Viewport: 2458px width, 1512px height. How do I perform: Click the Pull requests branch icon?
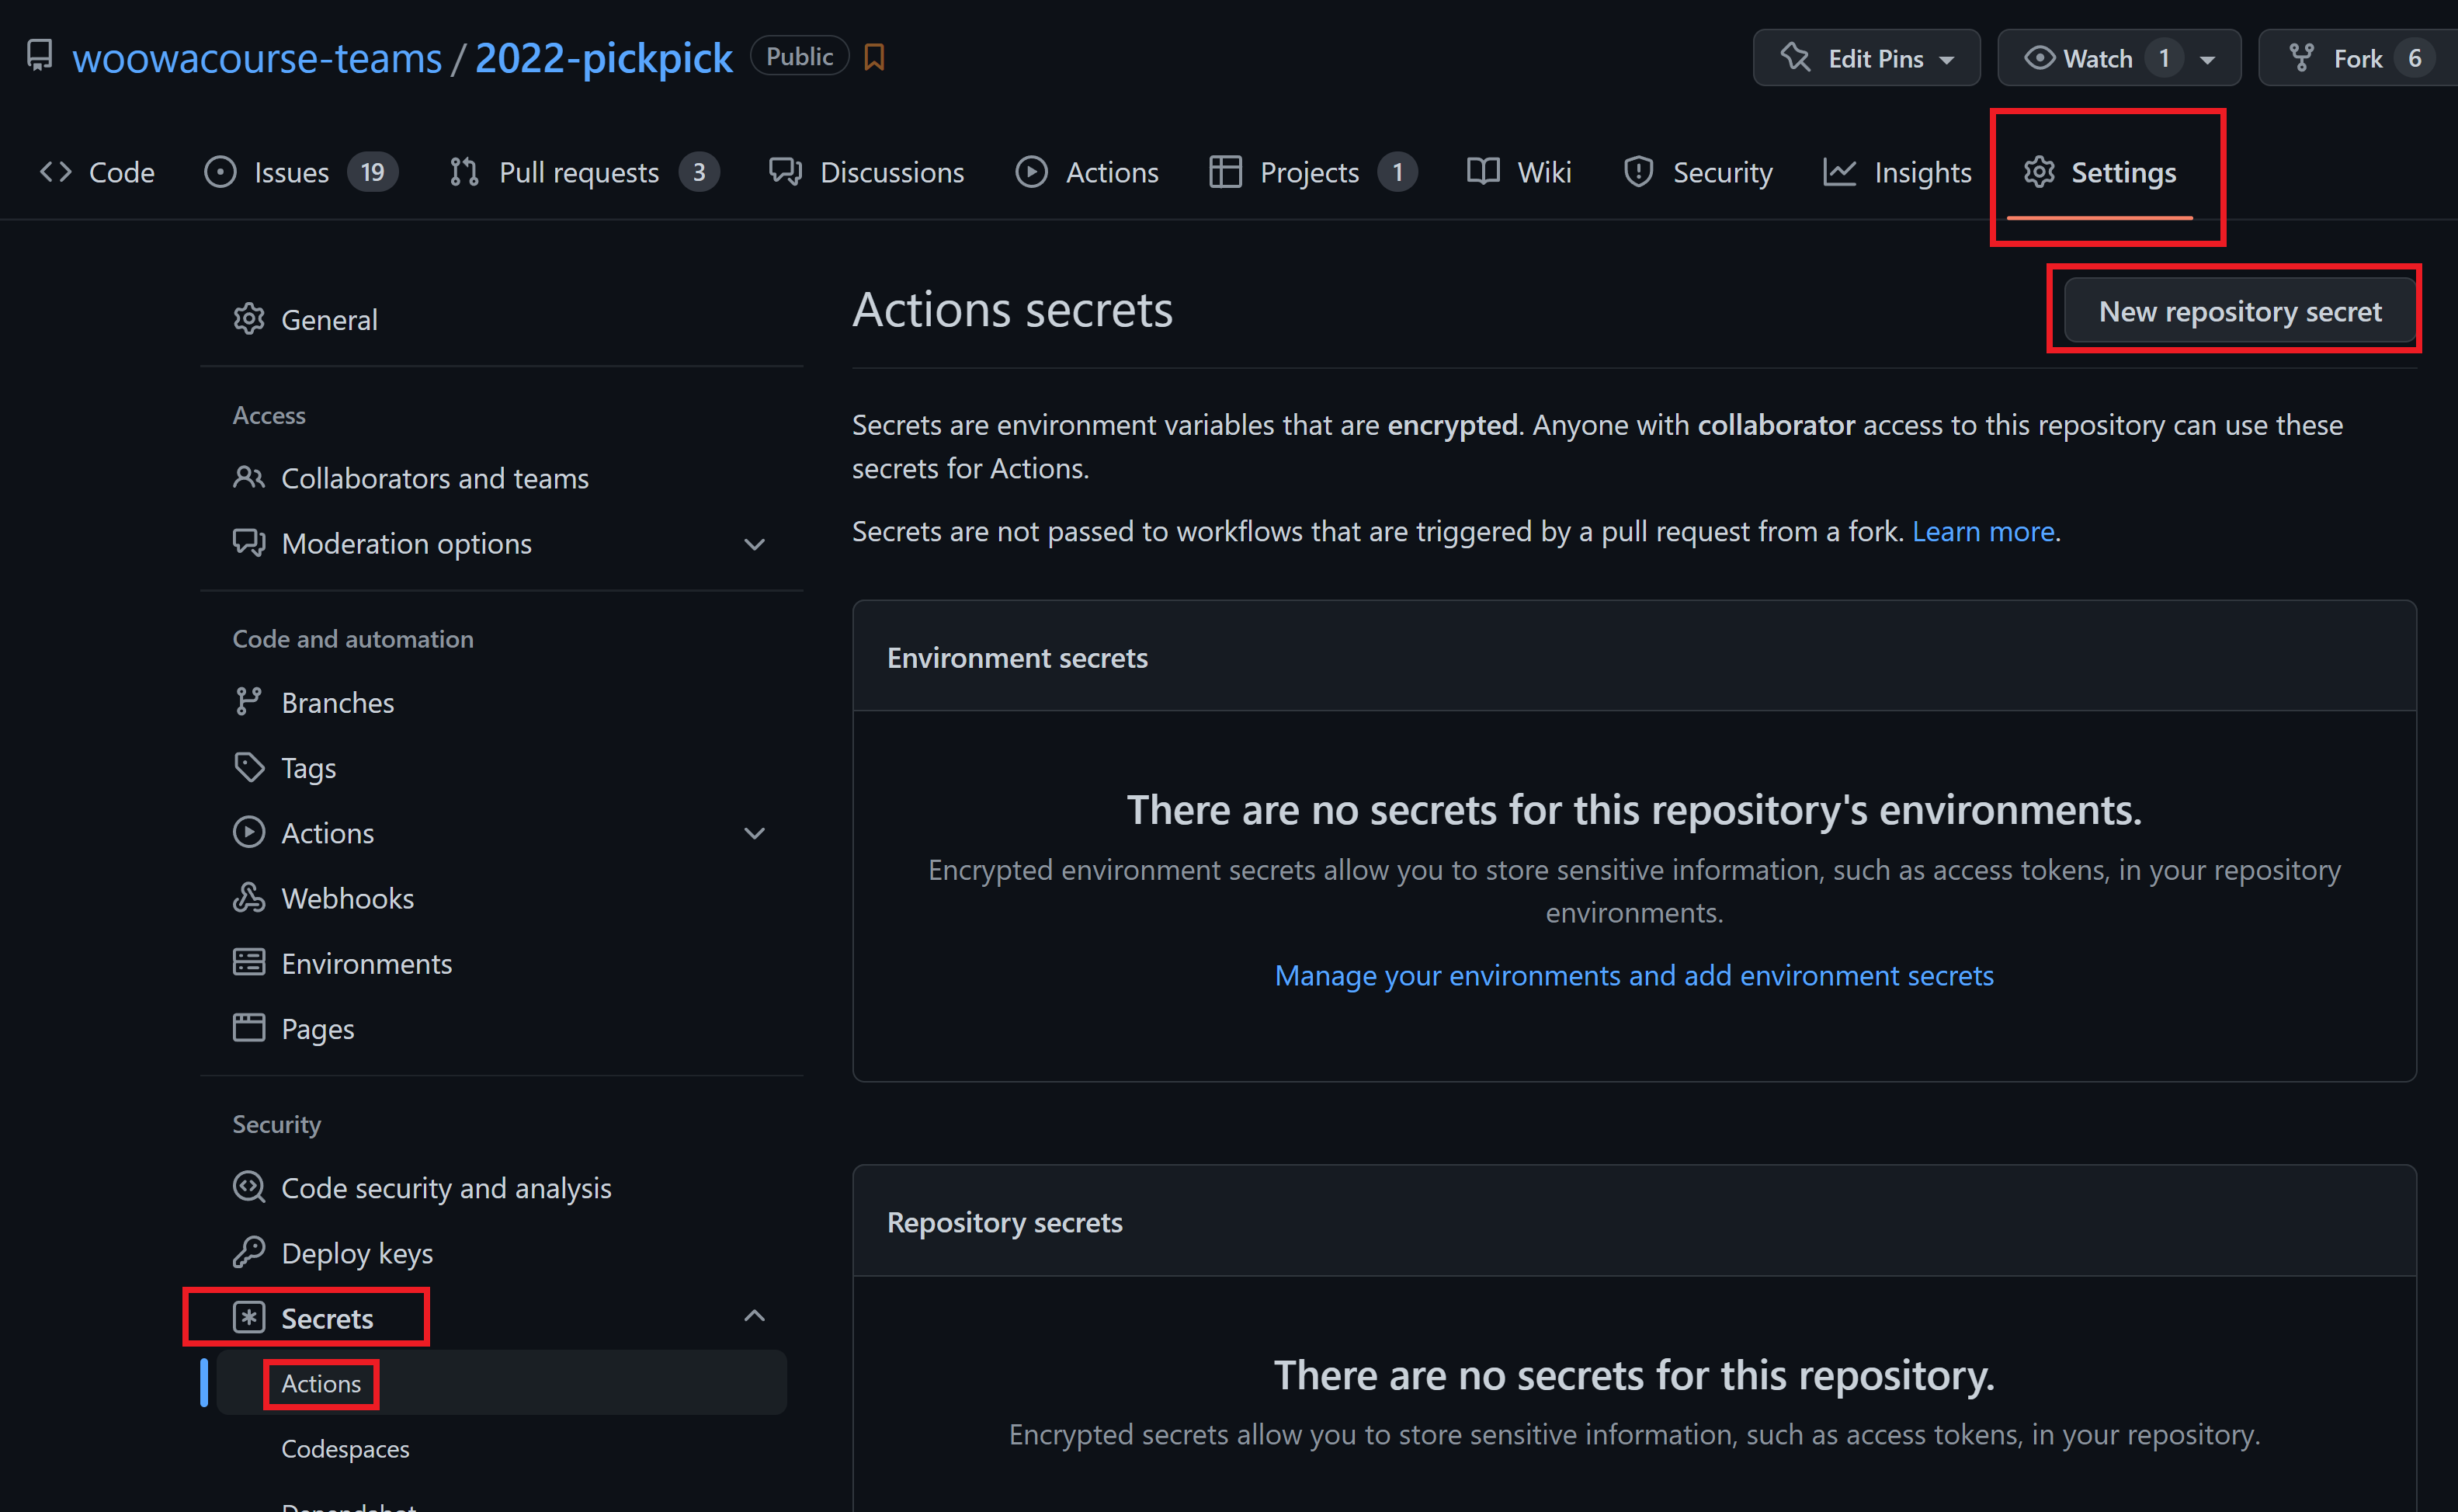(x=463, y=172)
